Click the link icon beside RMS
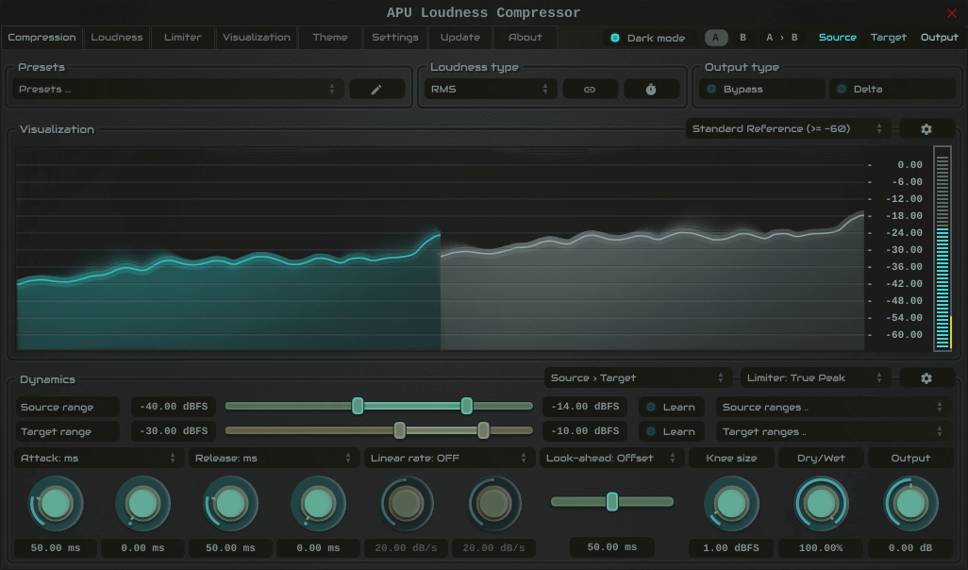The width and height of the screenshot is (968, 570). pos(590,89)
